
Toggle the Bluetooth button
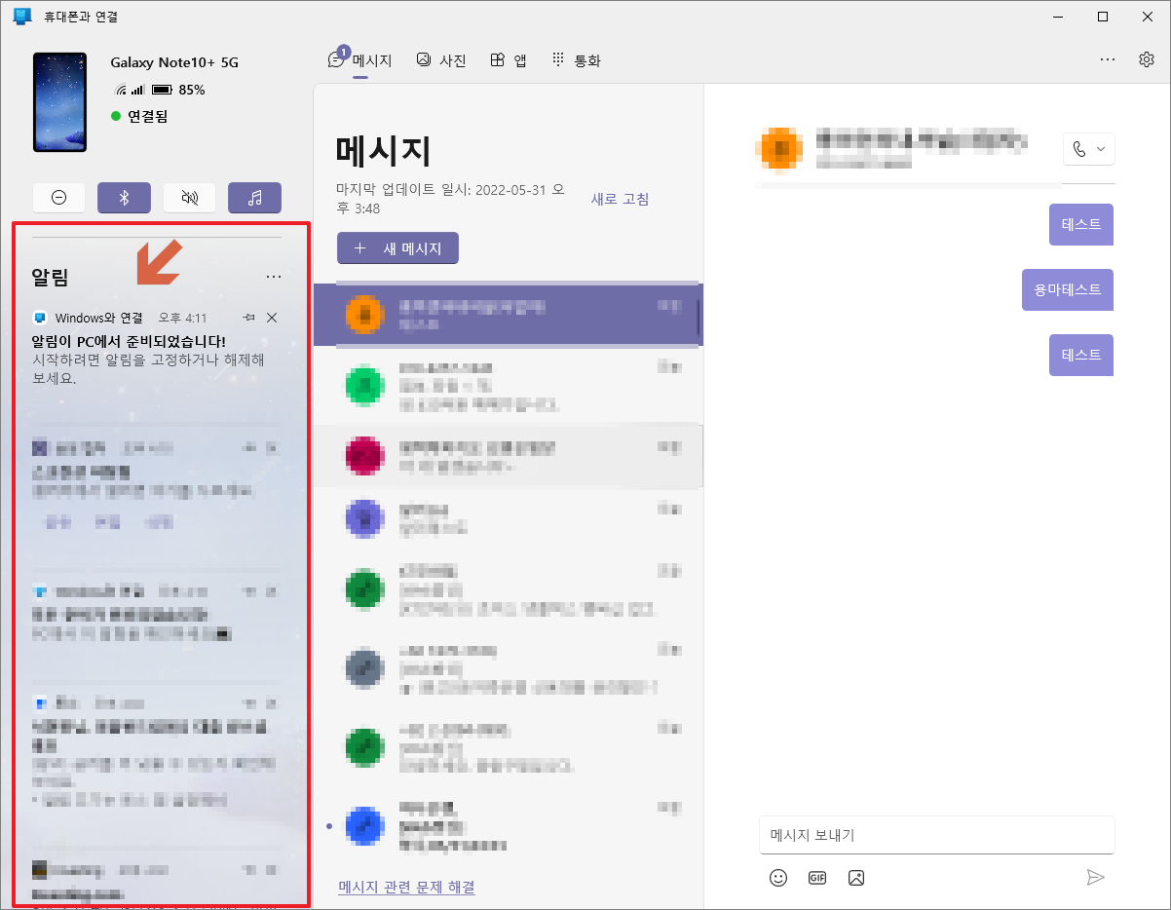pyautogui.click(x=124, y=198)
